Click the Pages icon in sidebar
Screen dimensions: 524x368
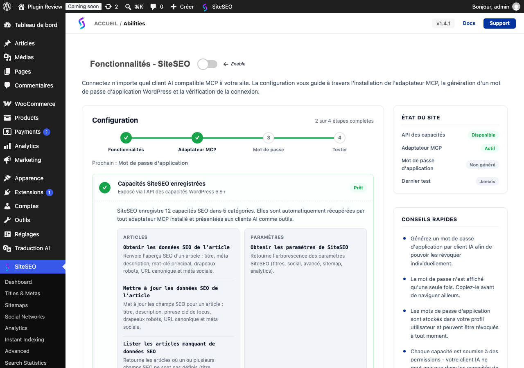7,72
